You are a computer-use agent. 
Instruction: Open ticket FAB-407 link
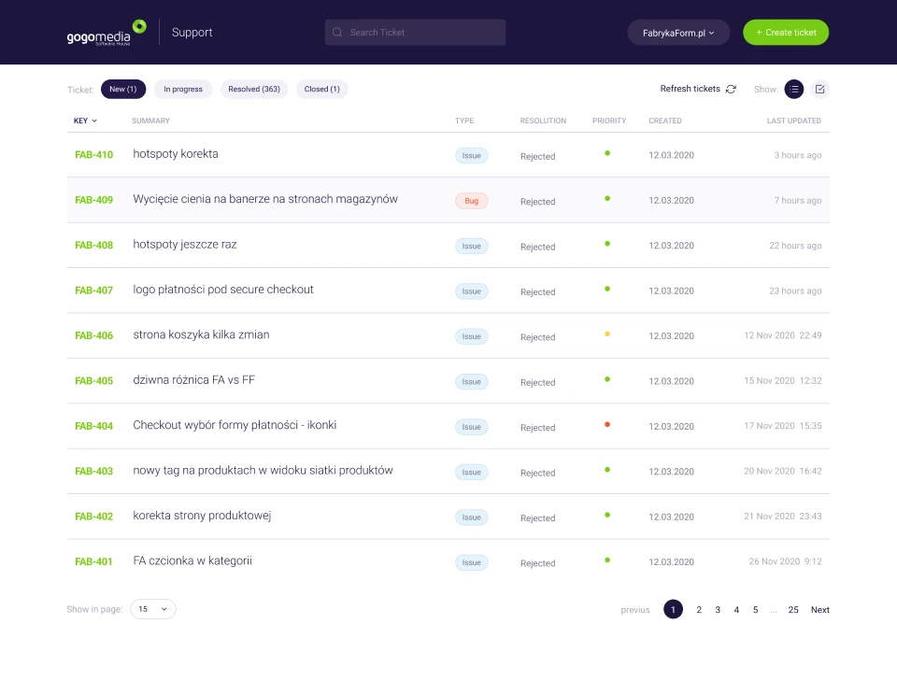pyautogui.click(x=93, y=291)
